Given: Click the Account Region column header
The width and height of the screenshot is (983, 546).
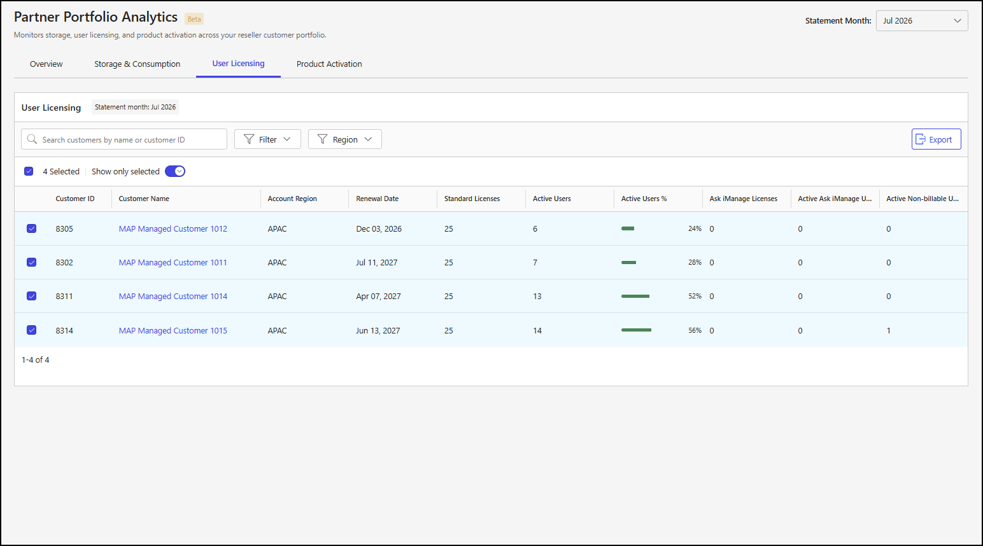Looking at the screenshot, I should pyautogui.click(x=292, y=199).
